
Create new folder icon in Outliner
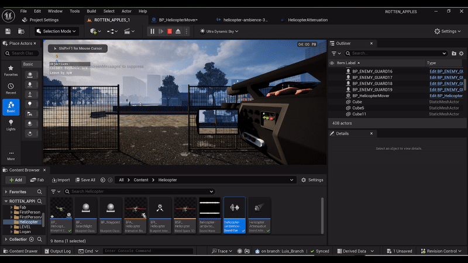point(454,53)
